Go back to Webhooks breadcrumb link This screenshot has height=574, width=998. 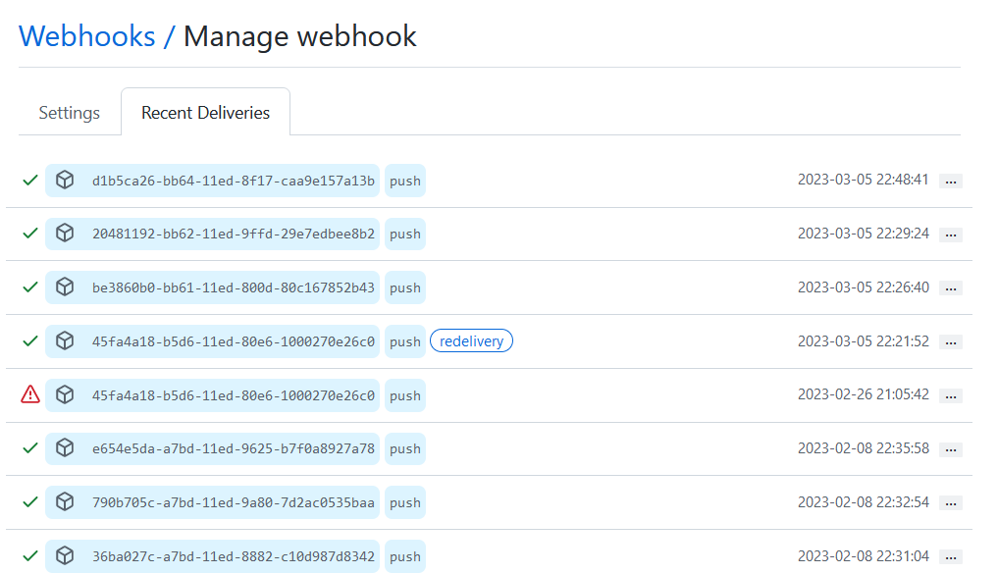click(x=86, y=36)
